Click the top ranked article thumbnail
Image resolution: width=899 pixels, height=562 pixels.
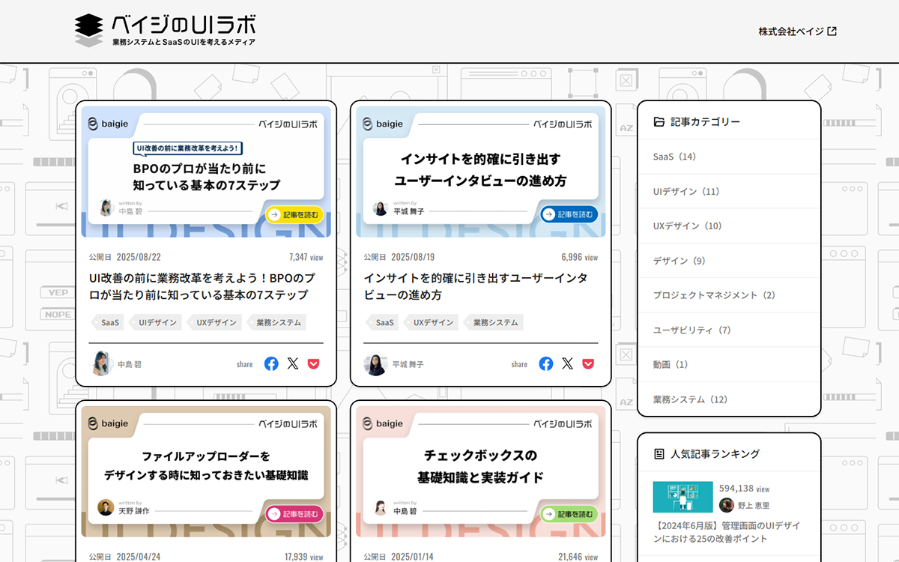pos(682,497)
